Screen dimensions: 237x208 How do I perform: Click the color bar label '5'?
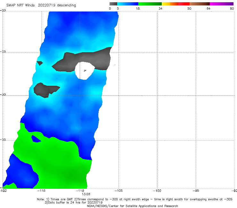pos(118,8)
